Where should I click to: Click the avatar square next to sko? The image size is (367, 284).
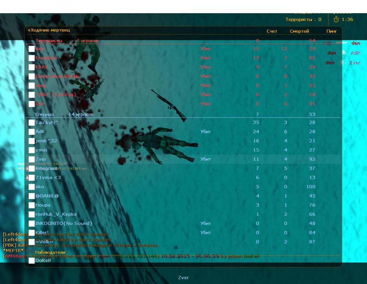click(x=32, y=187)
